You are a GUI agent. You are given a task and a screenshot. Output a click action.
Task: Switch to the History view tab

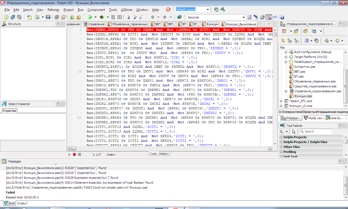tap(164, 154)
